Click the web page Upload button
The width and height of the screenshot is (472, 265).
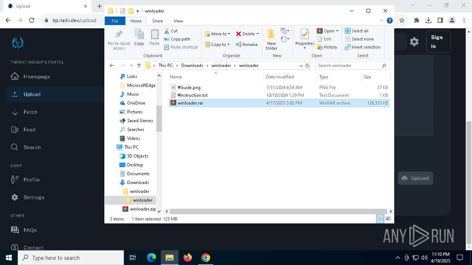[415, 178]
